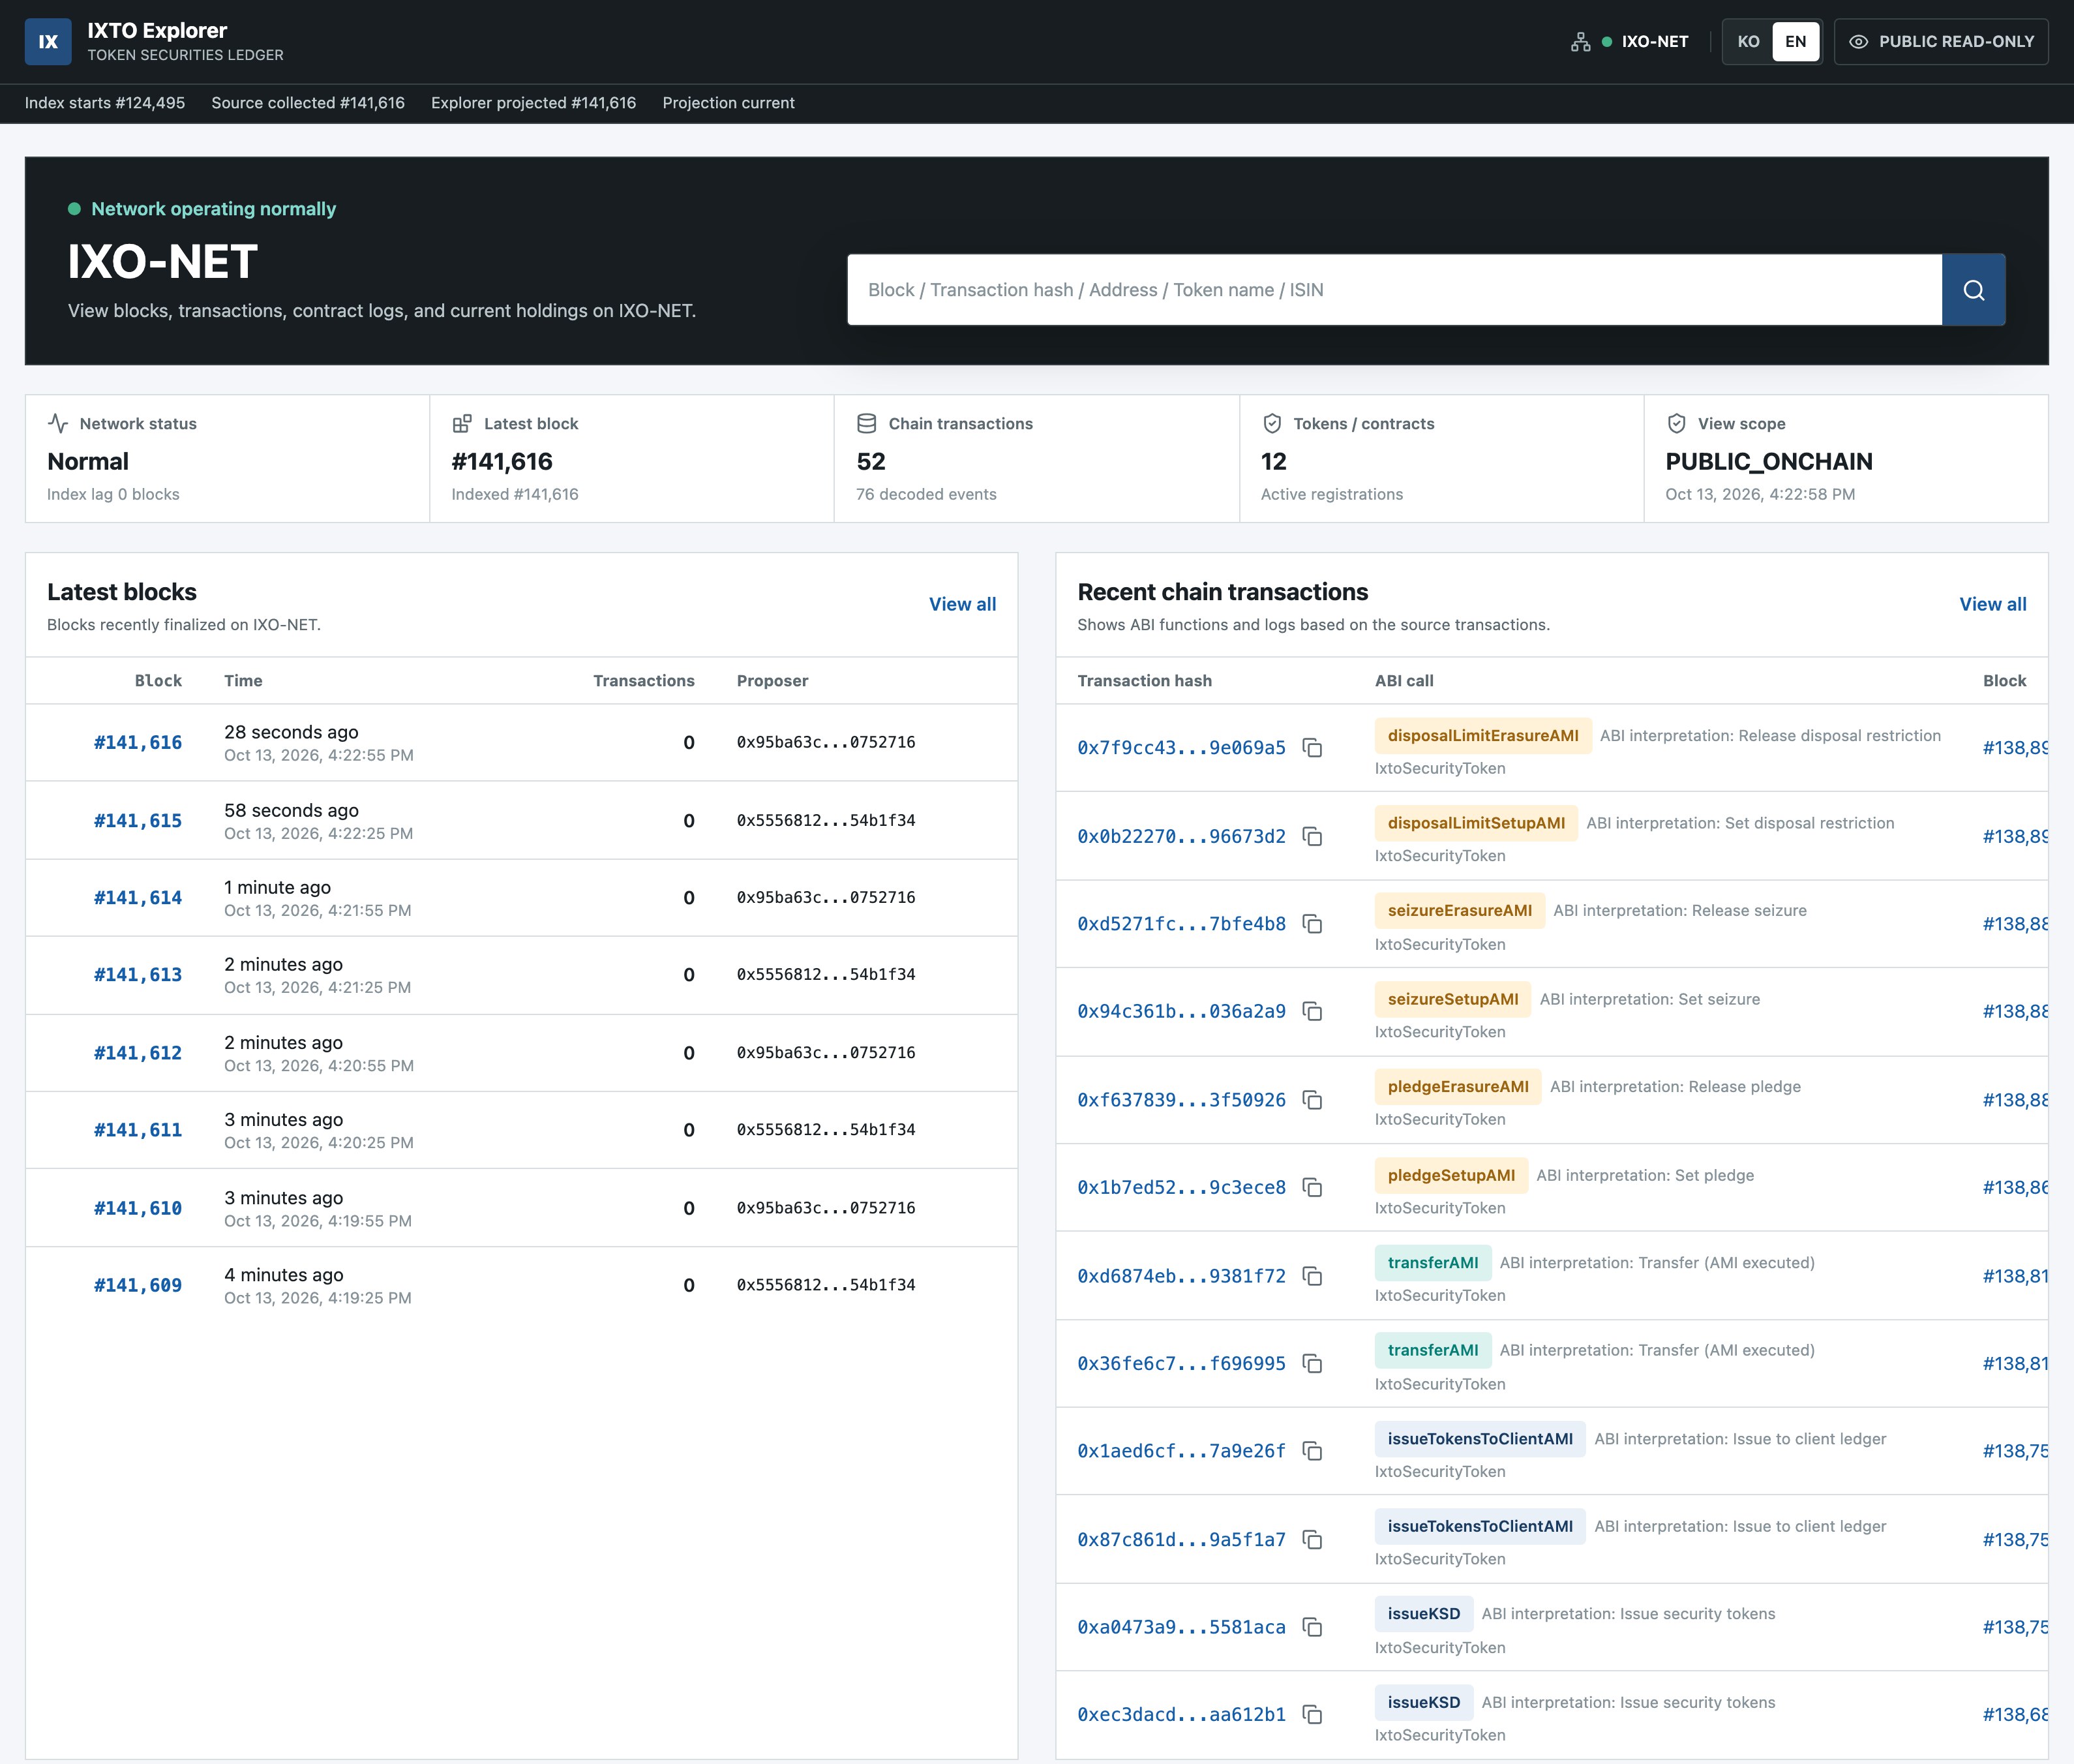This screenshot has width=2074, height=1764.
Task: Copy hash 0xd6874eb...9381f72
Action: click(1312, 1276)
